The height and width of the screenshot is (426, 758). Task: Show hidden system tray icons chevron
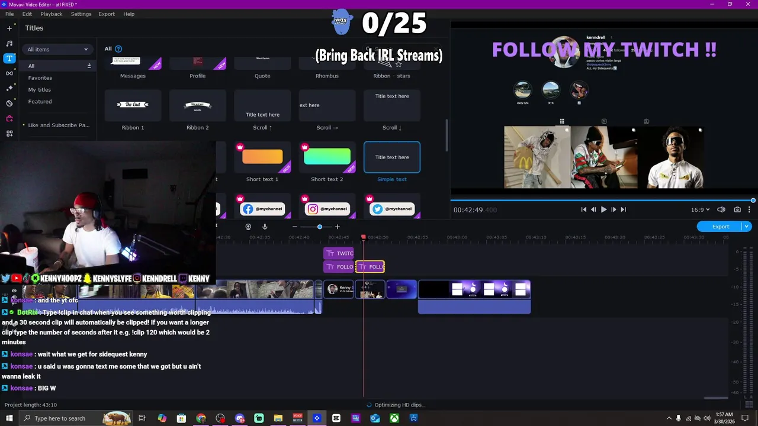click(669, 418)
